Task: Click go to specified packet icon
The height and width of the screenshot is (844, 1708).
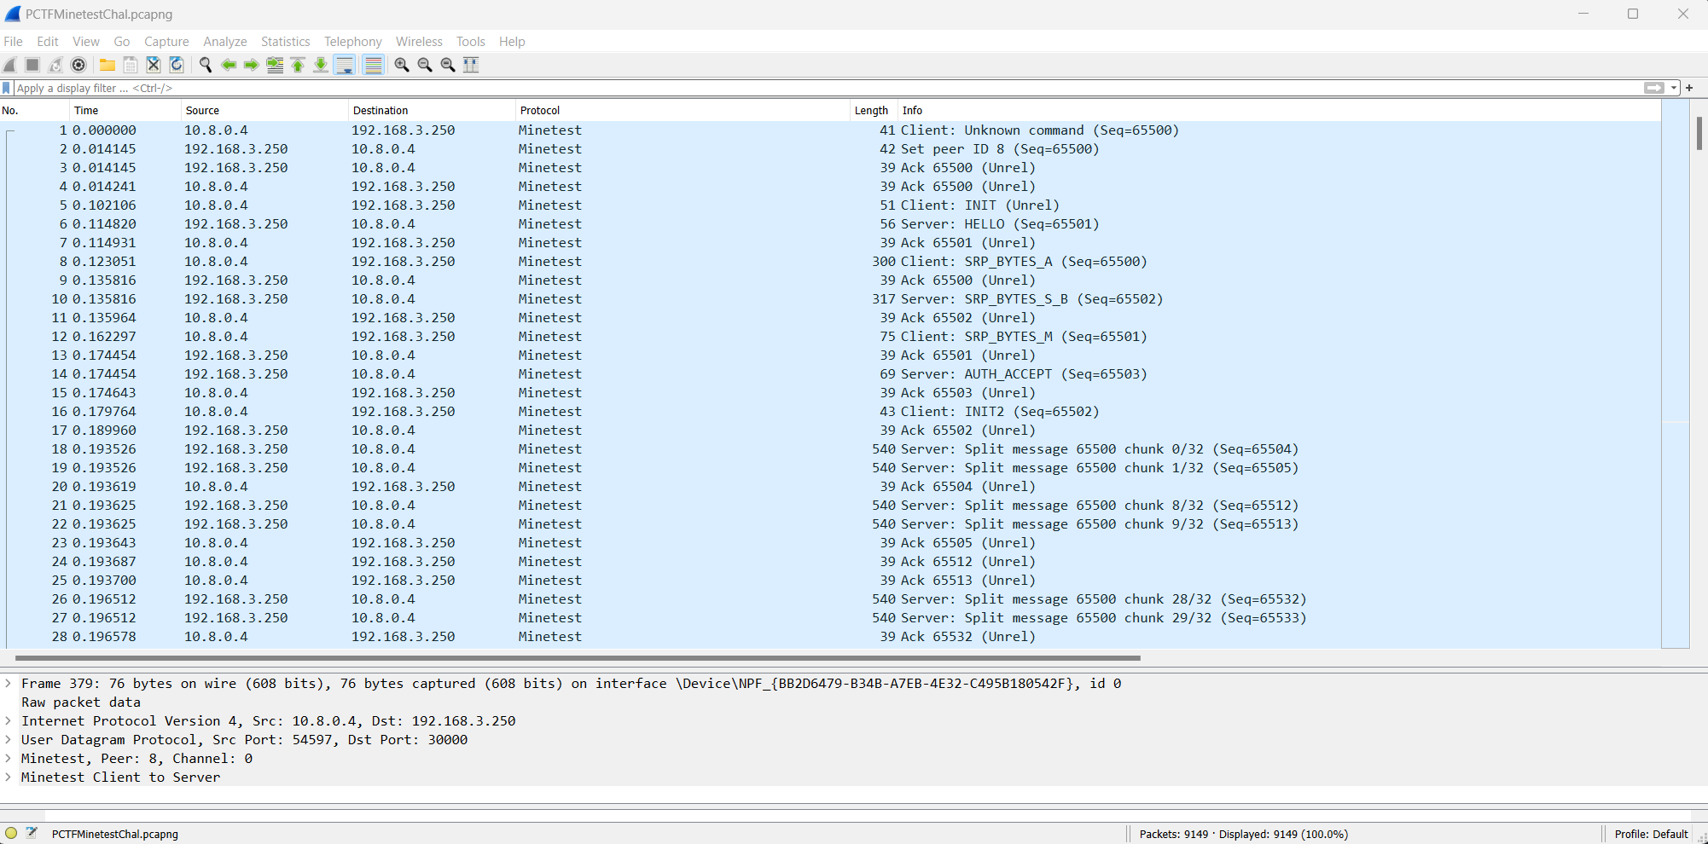Action: click(x=275, y=65)
